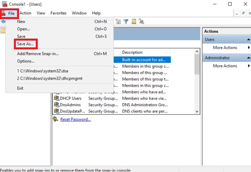Image resolution: width=251 pixels, height=172 pixels.
Task: Select the DnsUpdateP... row name
Action: coord(73,111)
